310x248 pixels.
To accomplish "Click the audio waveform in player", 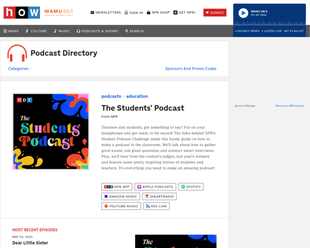I will point(269,23).
